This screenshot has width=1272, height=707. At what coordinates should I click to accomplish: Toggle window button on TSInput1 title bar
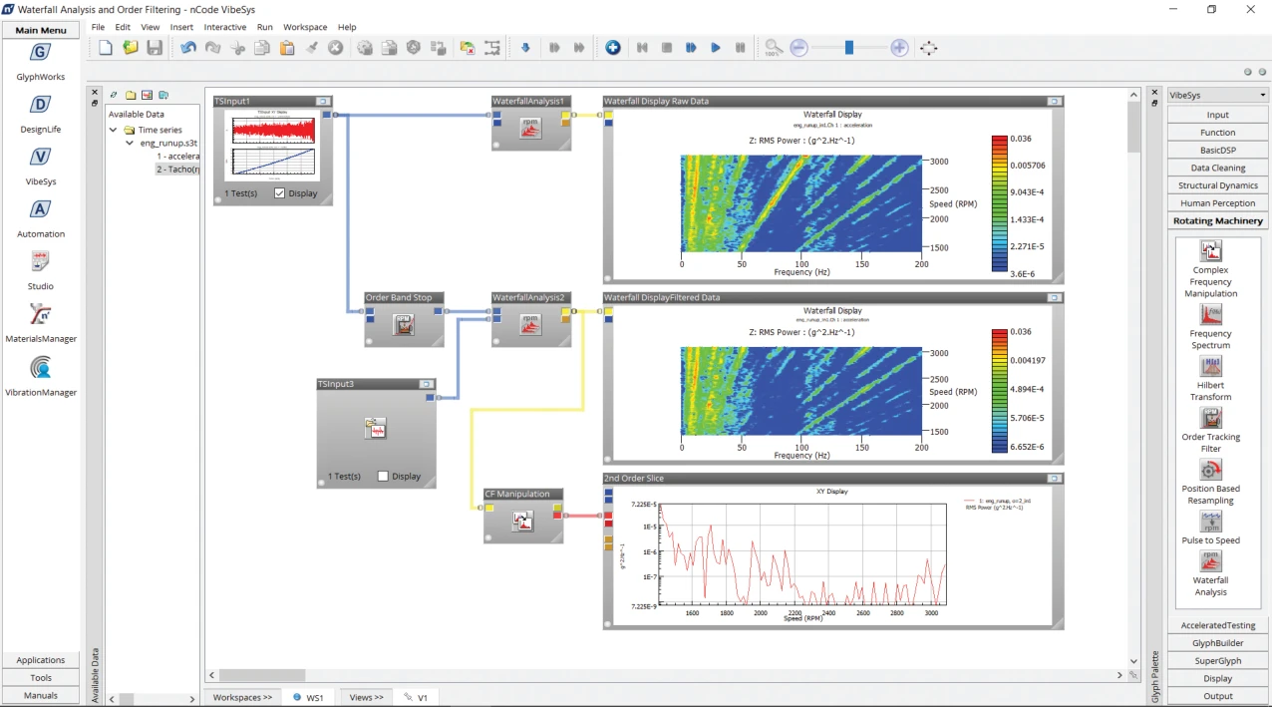click(x=322, y=102)
